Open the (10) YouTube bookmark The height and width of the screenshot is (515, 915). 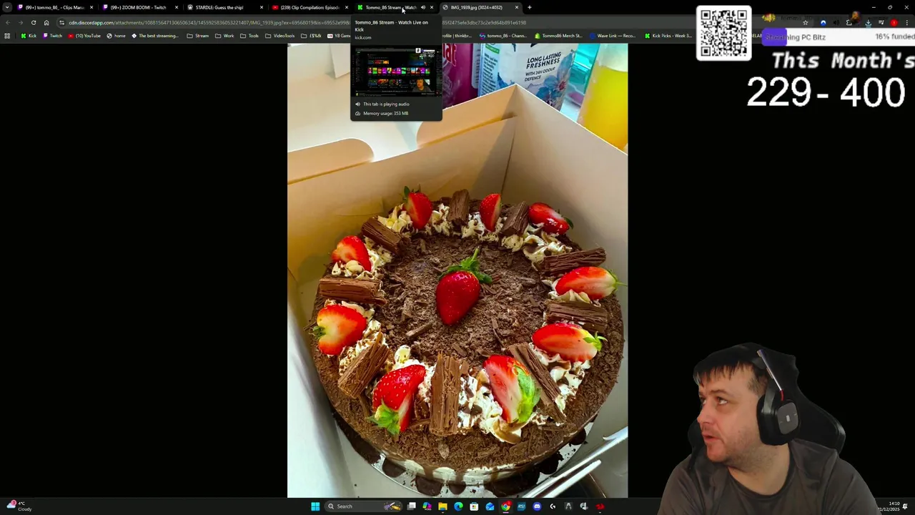(x=85, y=36)
